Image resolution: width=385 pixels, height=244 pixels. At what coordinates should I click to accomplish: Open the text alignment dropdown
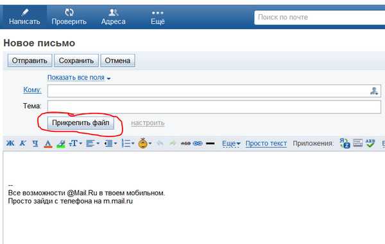(92, 143)
